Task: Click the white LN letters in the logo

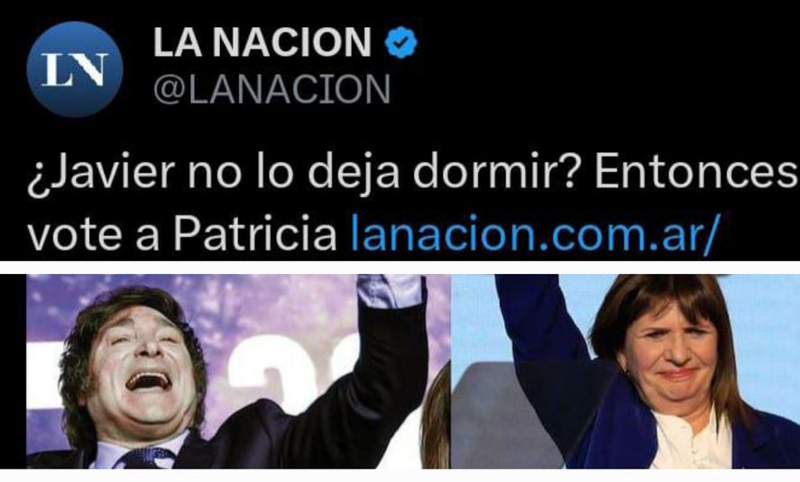Action: click(x=75, y=69)
